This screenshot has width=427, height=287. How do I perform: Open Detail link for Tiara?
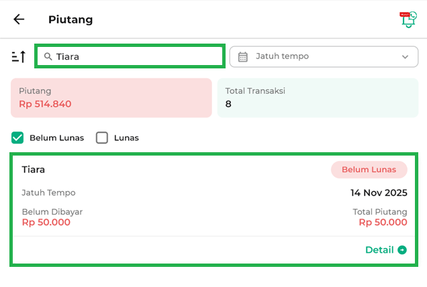(x=379, y=250)
